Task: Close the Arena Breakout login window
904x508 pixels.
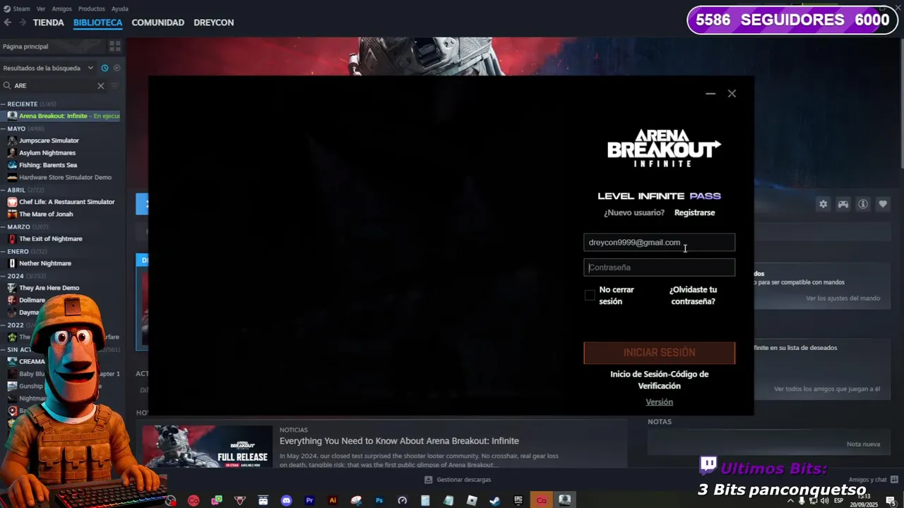Action: pos(732,94)
